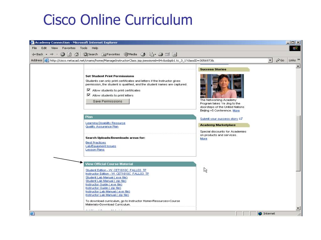Viewport: 321px width, 240px height.
Task: Uncheck Allow students to print certificates
Action: (x=89, y=90)
